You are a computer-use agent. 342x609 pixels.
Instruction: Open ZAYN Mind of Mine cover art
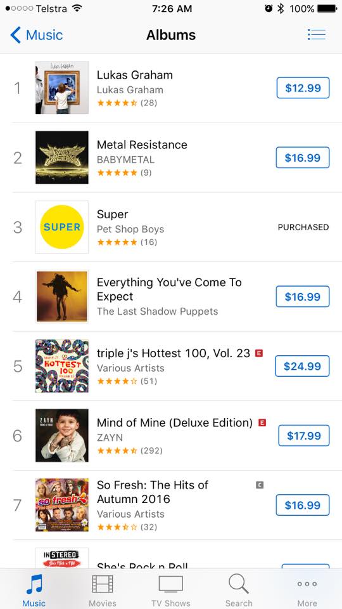click(x=62, y=435)
